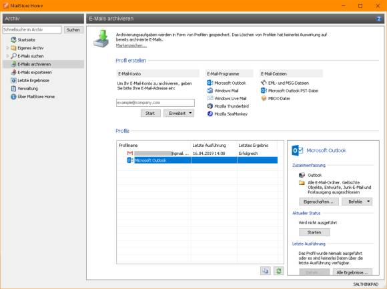This screenshot has height=289, width=387.
Task: Click the E-Mails suchen magnifier icon
Action: coord(13,56)
